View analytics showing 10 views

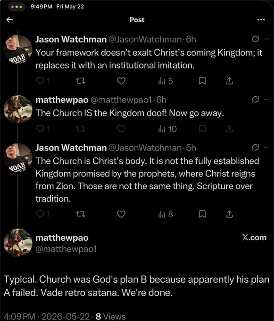(x=167, y=129)
